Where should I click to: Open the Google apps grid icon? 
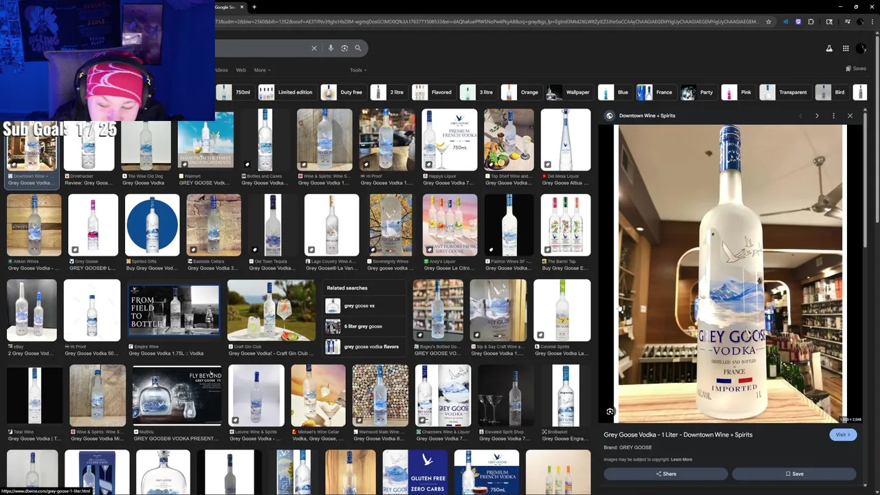click(x=846, y=49)
